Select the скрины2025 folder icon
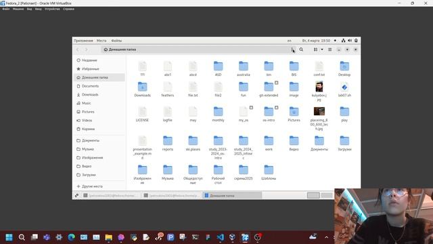Screen dimensions: 433x244 coord(244,170)
